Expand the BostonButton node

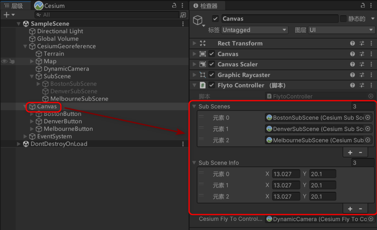[32, 114]
